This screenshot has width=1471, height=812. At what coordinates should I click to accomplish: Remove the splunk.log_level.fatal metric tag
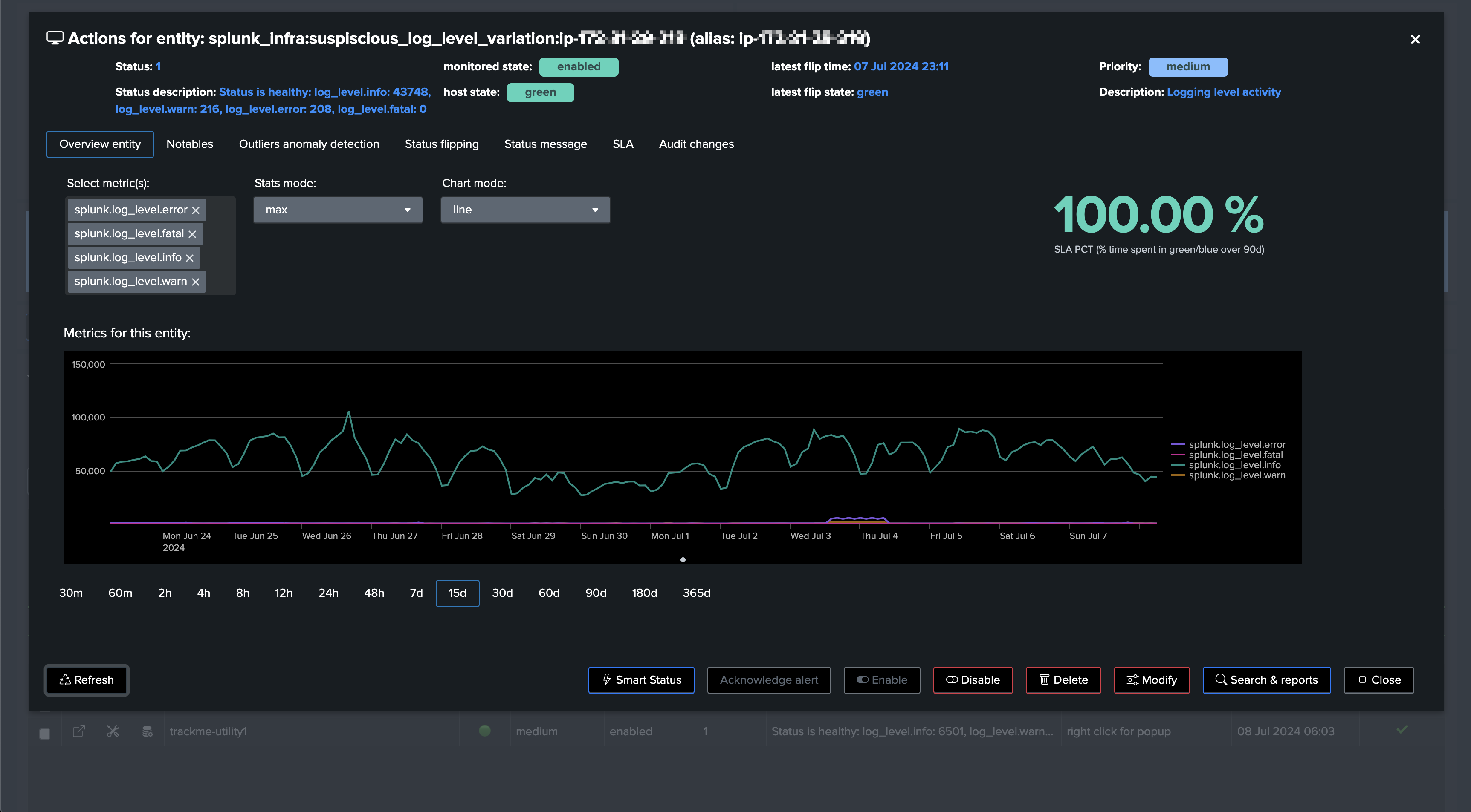coord(192,234)
